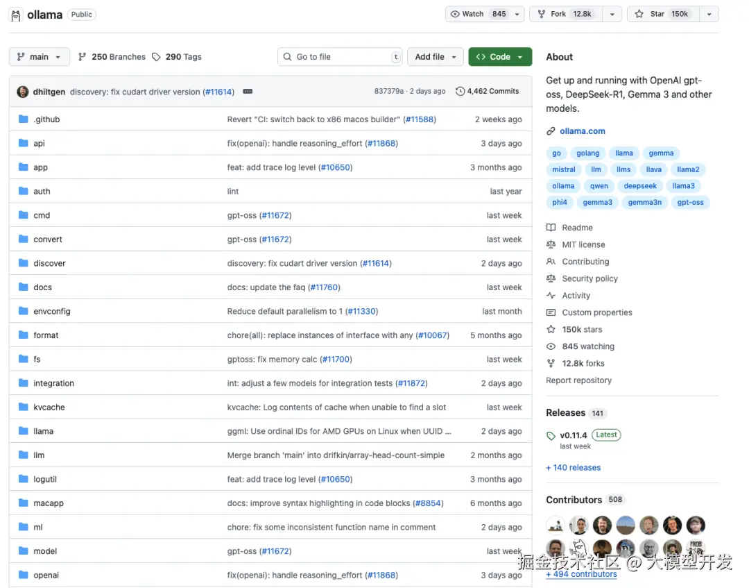Open the 250 Branches link
749x588 pixels.
112,57
